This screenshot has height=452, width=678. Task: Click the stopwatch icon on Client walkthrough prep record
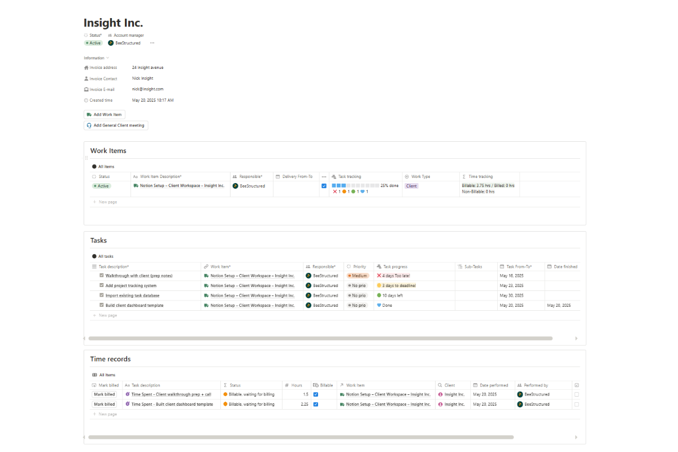click(x=128, y=394)
